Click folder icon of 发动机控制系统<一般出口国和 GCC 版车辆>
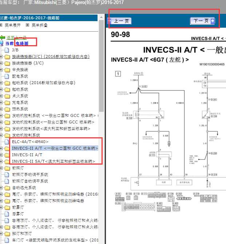The width and height of the screenshot is (226, 244). [x=7, y=122]
